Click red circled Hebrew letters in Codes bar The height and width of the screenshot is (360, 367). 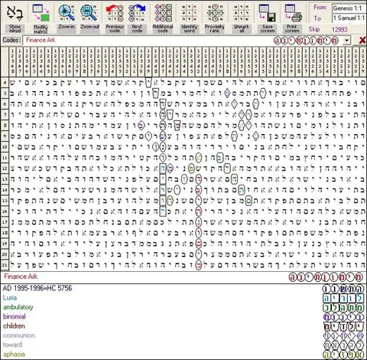point(307,41)
